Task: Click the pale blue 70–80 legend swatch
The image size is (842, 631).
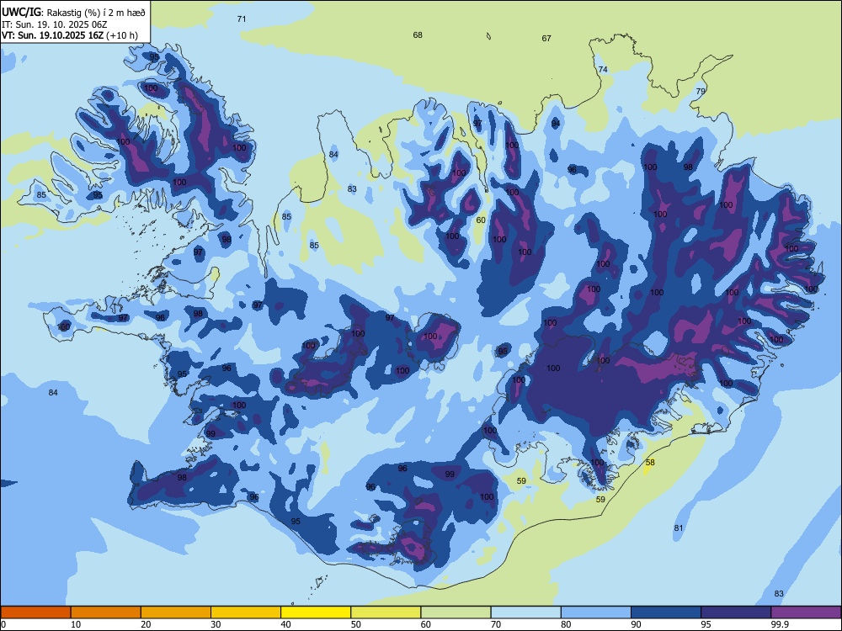Action: tap(526, 612)
